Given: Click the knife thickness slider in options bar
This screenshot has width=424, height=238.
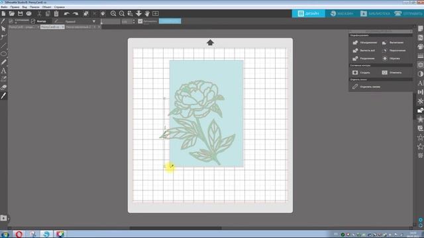Looking at the screenshot, I should [x=110, y=21].
